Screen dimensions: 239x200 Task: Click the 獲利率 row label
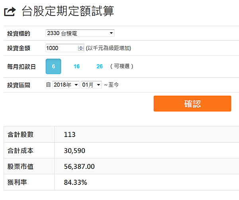(17, 182)
